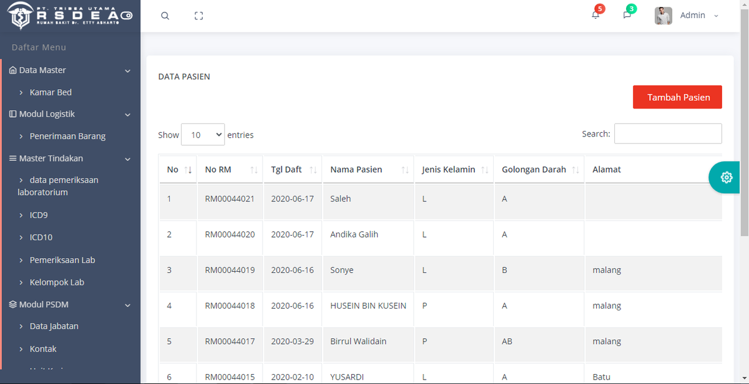The image size is (749, 384).
Task: Sort table by No column arrows
Action: tap(188, 170)
